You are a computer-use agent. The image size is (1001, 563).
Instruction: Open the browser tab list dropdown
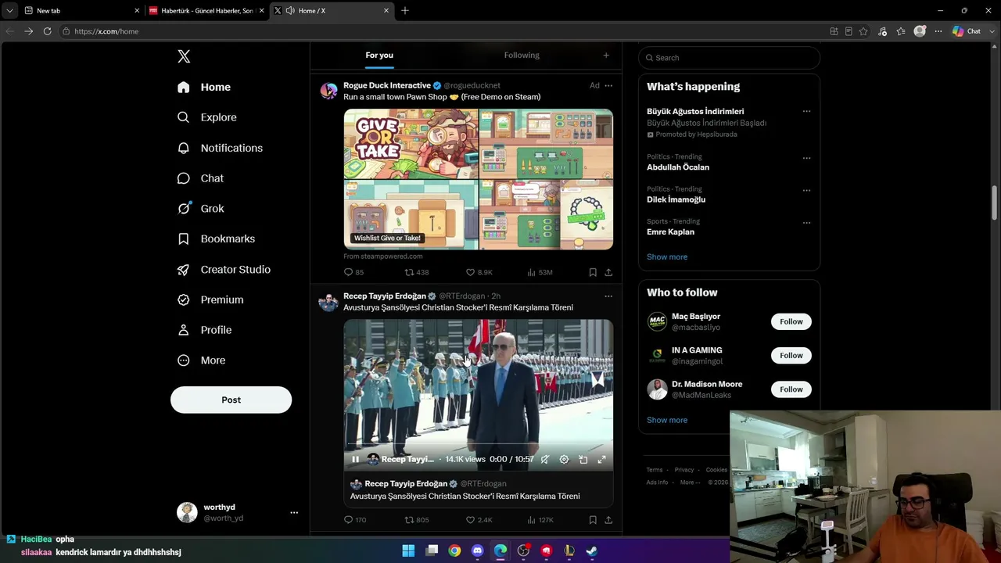(9, 11)
